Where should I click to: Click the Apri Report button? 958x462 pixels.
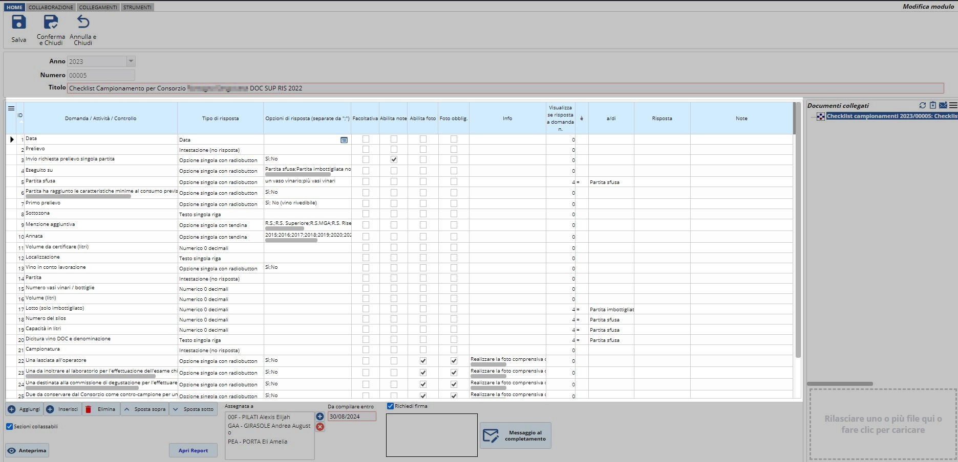pyautogui.click(x=193, y=450)
